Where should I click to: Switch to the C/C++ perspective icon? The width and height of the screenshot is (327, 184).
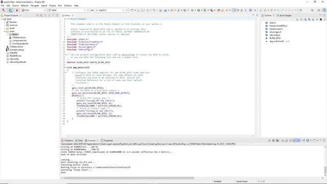coord(324,10)
